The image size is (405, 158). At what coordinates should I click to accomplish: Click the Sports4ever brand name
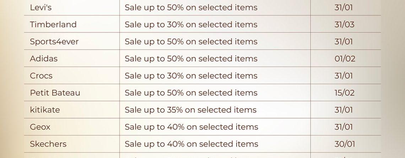(54, 42)
